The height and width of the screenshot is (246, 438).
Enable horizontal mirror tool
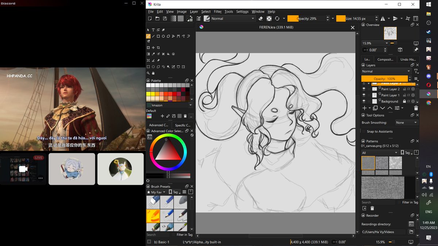click(x=383, y=19)
